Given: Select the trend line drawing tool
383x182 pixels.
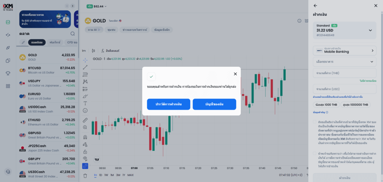Looking at the screenshot, I should pos(85,67).
